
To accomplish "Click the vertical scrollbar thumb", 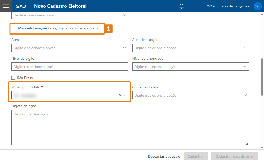I will click(x=262, y=77).
